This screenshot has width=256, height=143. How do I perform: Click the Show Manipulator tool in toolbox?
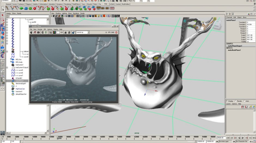coord(2,52)
